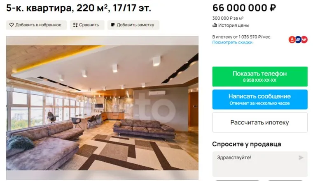Send the message with arrow icon
Viewport: 313px width, 181px height.
tap(301, 158)
